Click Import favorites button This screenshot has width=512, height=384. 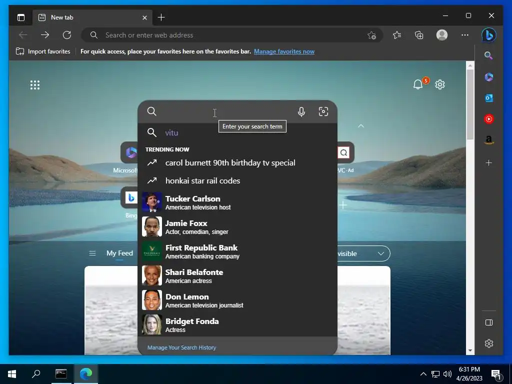click(43, 51)
